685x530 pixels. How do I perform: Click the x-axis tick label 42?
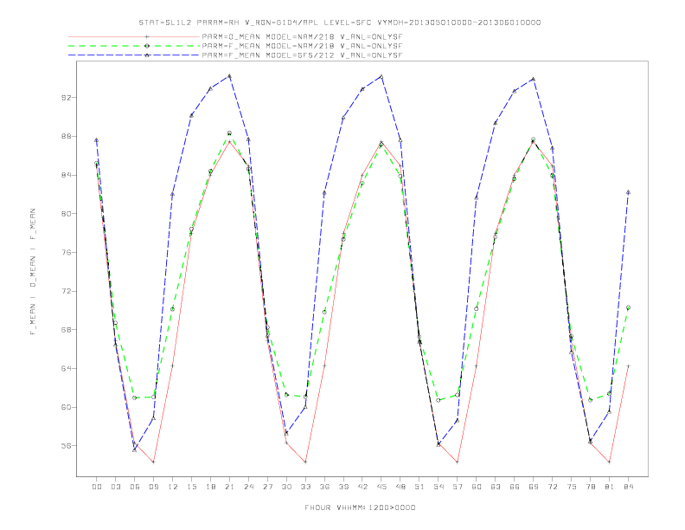pyautogui.click(x=362, y=487)
